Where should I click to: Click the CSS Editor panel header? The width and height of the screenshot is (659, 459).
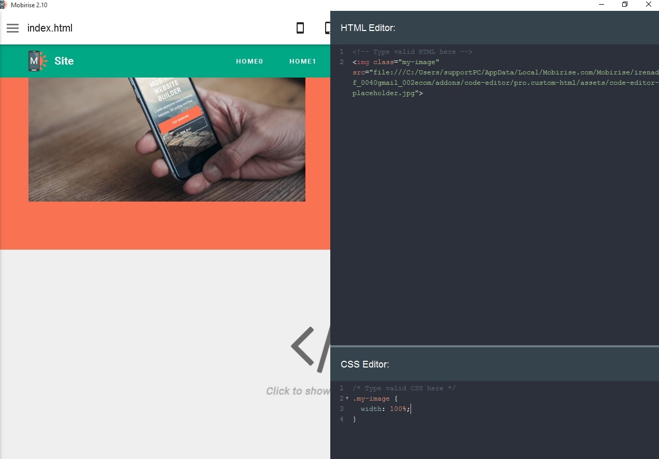coord(365,364)
